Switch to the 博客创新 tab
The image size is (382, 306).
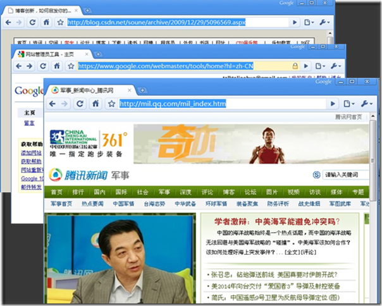[43, 11]
